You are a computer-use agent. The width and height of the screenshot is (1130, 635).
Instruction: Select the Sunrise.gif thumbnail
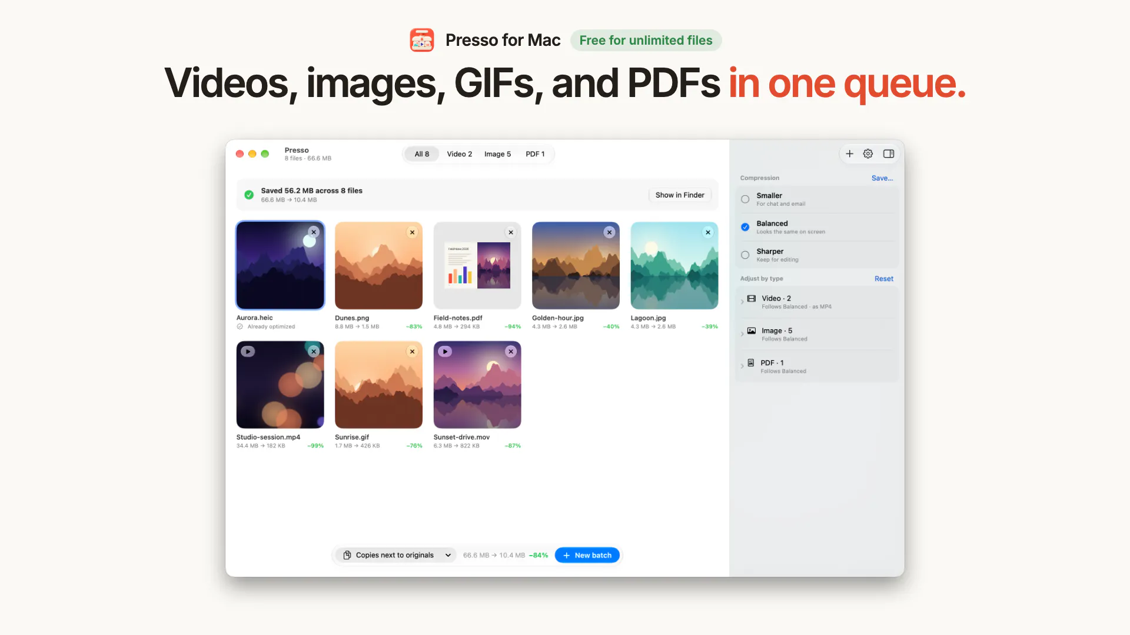click(378, 385)
